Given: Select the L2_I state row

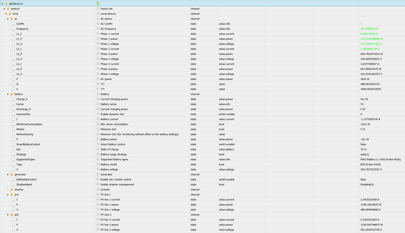Looking at the screenshot, I should [202, 49].
